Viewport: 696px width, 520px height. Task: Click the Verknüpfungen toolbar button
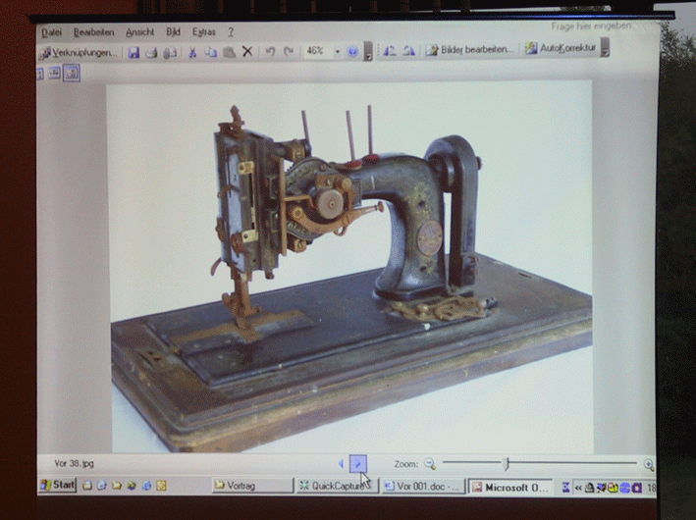click(79, 53)
